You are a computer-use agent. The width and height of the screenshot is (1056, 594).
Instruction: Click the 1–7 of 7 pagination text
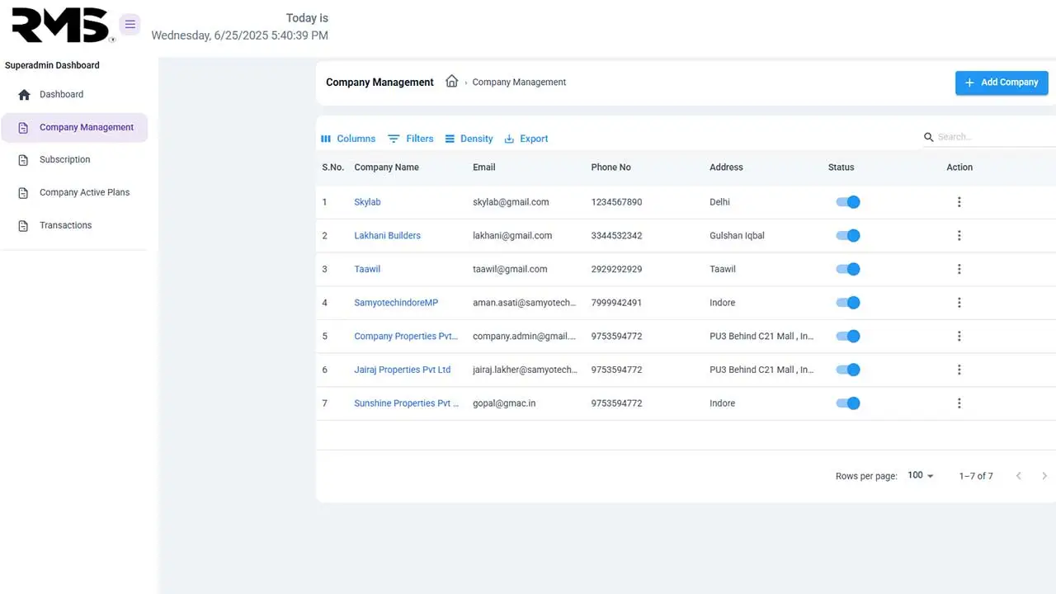(x=976, y=476)
